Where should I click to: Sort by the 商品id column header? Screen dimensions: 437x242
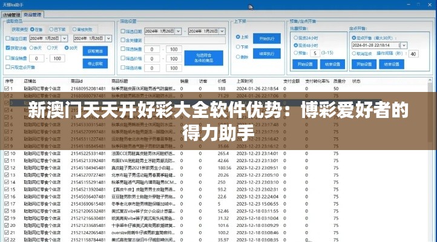coord(77,81)
